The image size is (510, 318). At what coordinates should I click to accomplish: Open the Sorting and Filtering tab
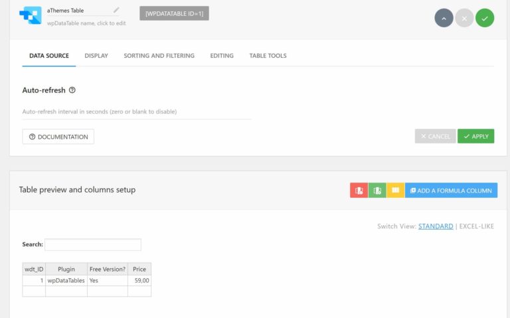[x=159, y=56]
